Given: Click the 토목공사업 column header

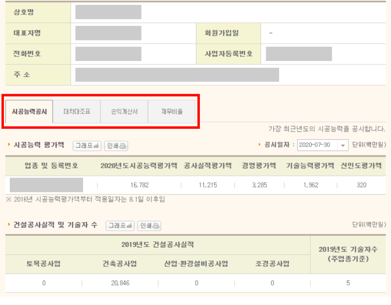Looking at the screenshot, I should (43, 264).
